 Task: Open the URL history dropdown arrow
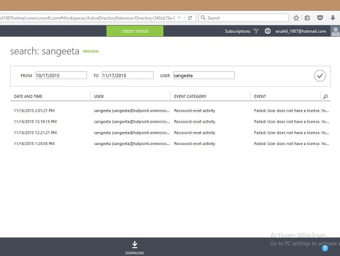coord(179,18)
